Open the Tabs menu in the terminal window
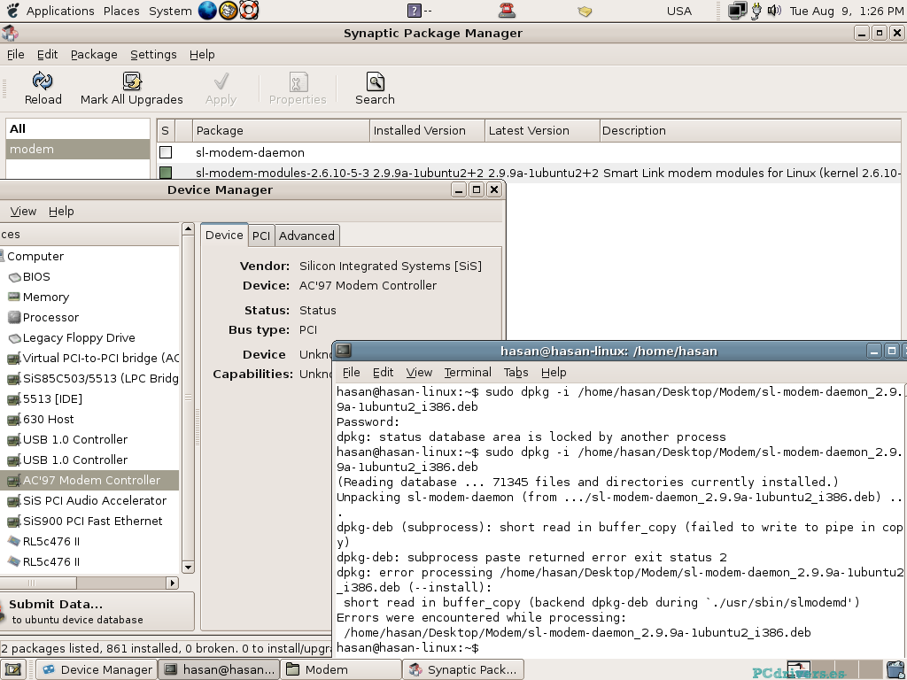The width and height of the screenshot is (907, 680). (x=516, y=373)
